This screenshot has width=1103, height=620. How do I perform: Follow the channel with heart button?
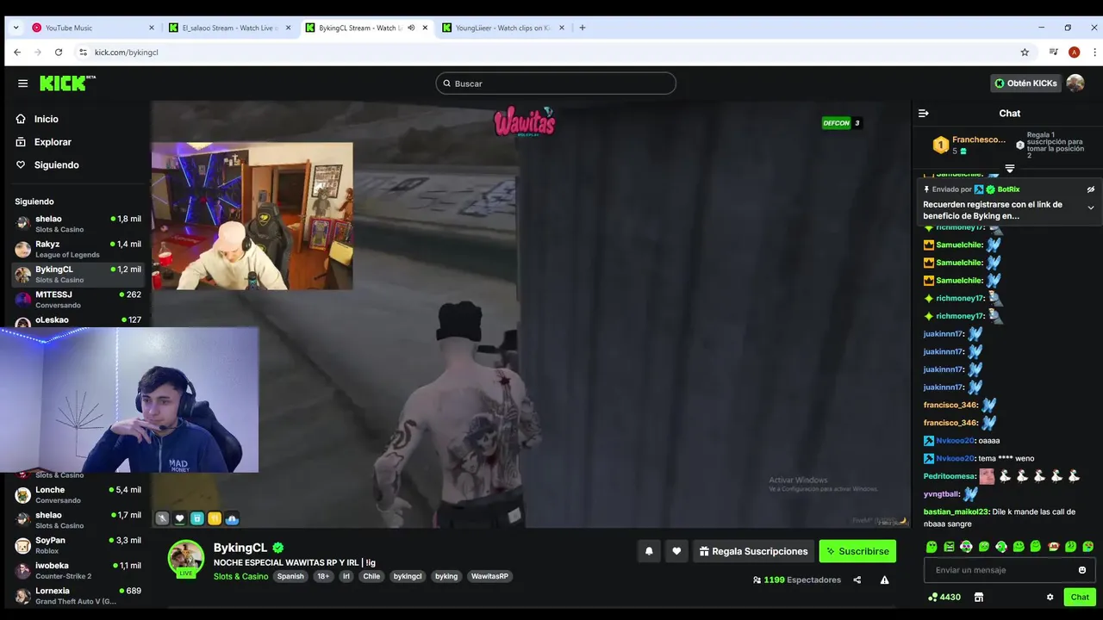coord(676,551)
